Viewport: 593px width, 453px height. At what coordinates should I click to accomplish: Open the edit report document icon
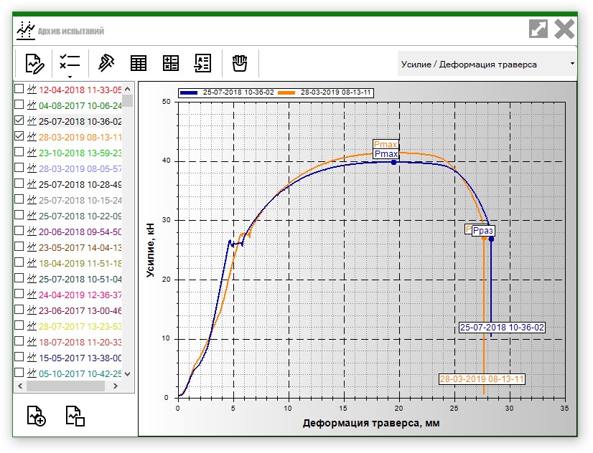pyautogui.click(x=34, y=63)
